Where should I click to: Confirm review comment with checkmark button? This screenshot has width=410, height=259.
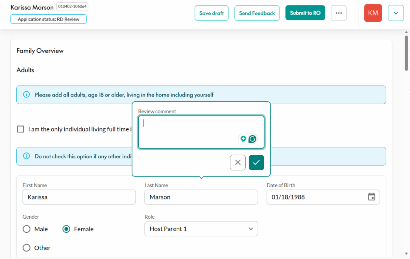[x=256, y=163]
